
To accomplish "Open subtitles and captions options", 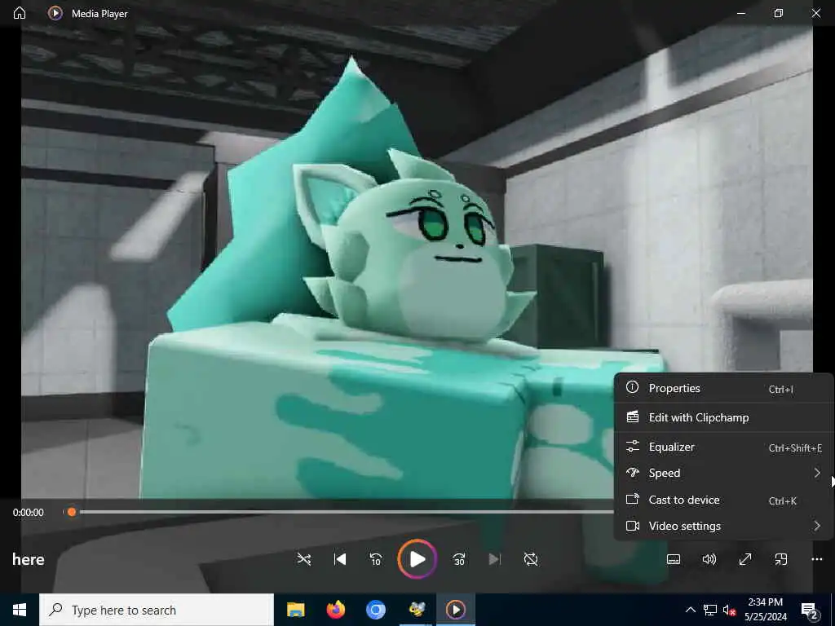I will tap(674, 559).
